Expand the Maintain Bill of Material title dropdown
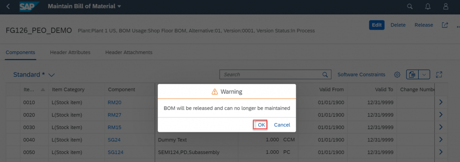Image resolution: width=460 pixels, height=162 pixels. [x=119, y=6]
